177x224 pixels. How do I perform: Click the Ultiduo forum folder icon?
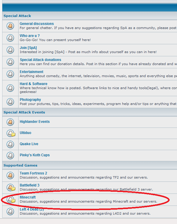(11, 133)
